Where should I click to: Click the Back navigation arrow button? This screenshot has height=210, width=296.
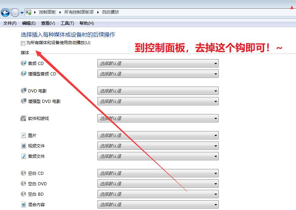tap(5, 13)
